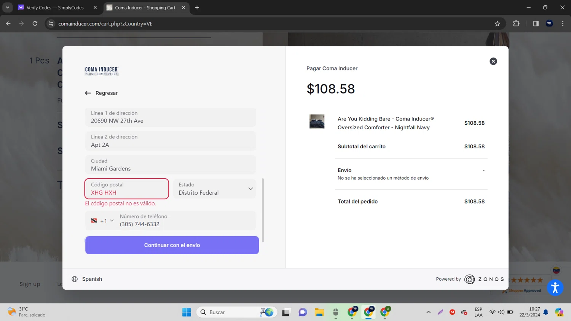Image resolution: width=571 pixels, height=321 pixels.
Task: Click the Zonos logo
Action: click(x=484, y=279)
